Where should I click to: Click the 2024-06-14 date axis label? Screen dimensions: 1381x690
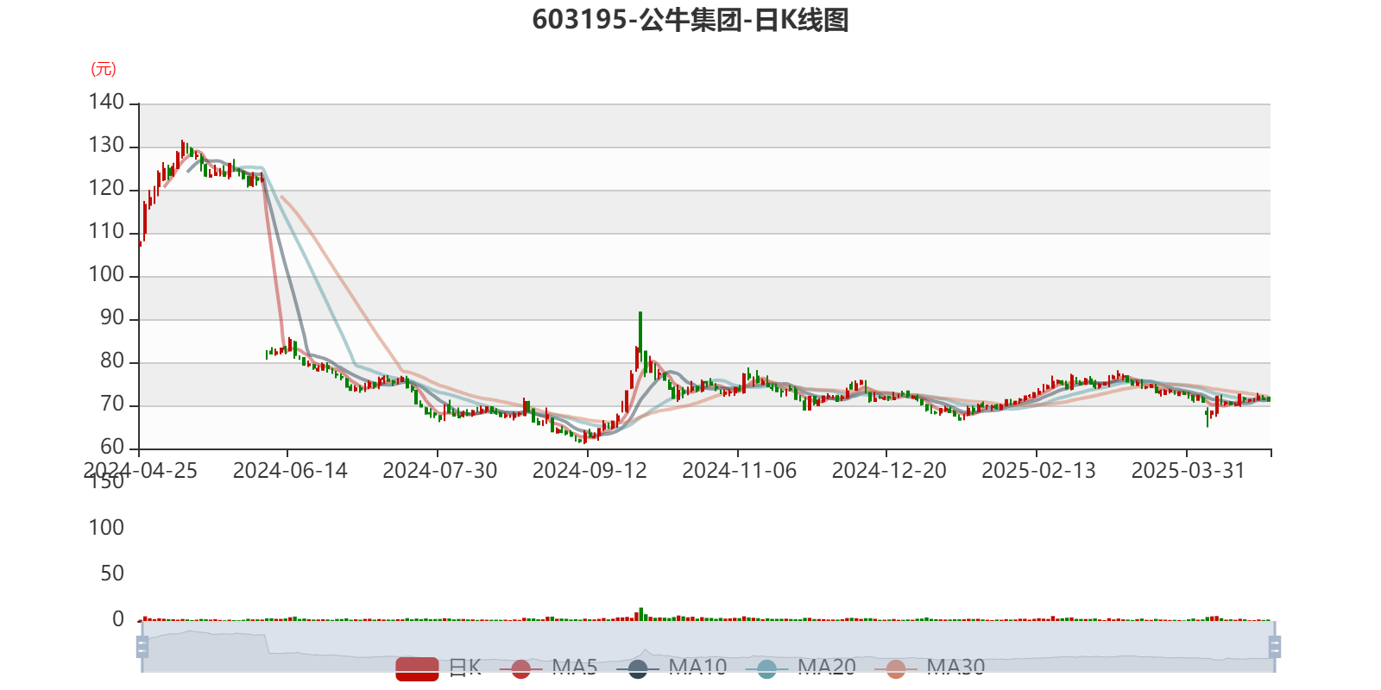[x=290, y=471]
